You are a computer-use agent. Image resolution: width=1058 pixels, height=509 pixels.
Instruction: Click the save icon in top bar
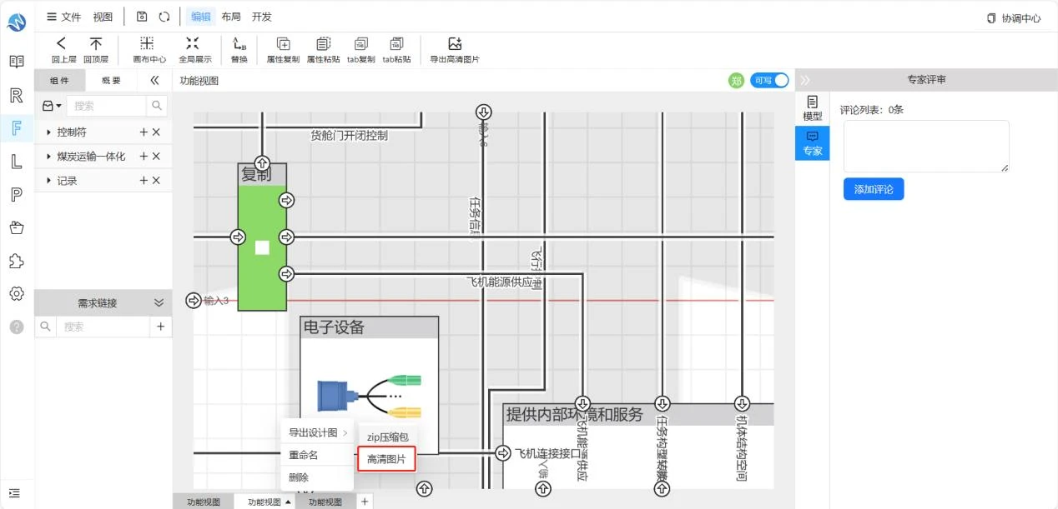(142, 17)
